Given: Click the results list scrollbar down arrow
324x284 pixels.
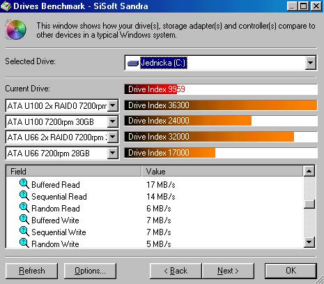Looking at the screenshot, I should (309, 242).
